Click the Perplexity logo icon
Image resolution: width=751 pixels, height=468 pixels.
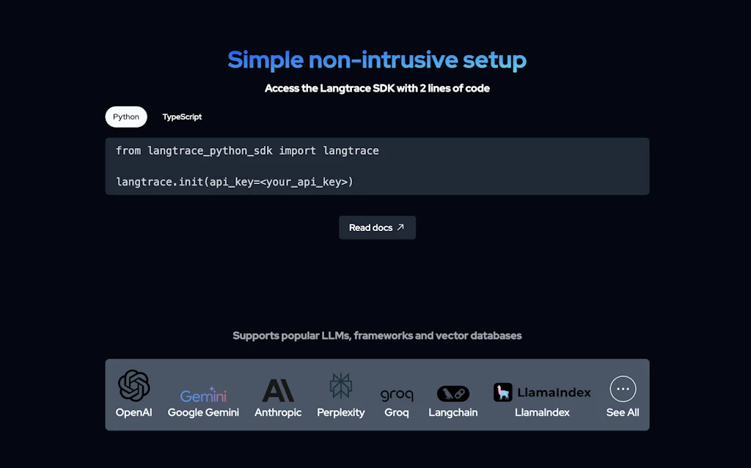click(340, 384)
